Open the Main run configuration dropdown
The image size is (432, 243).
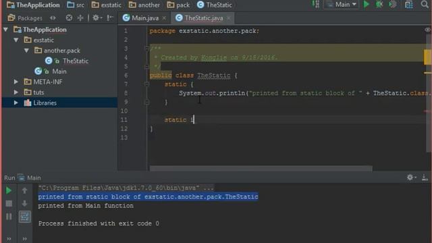pos(342,5)
